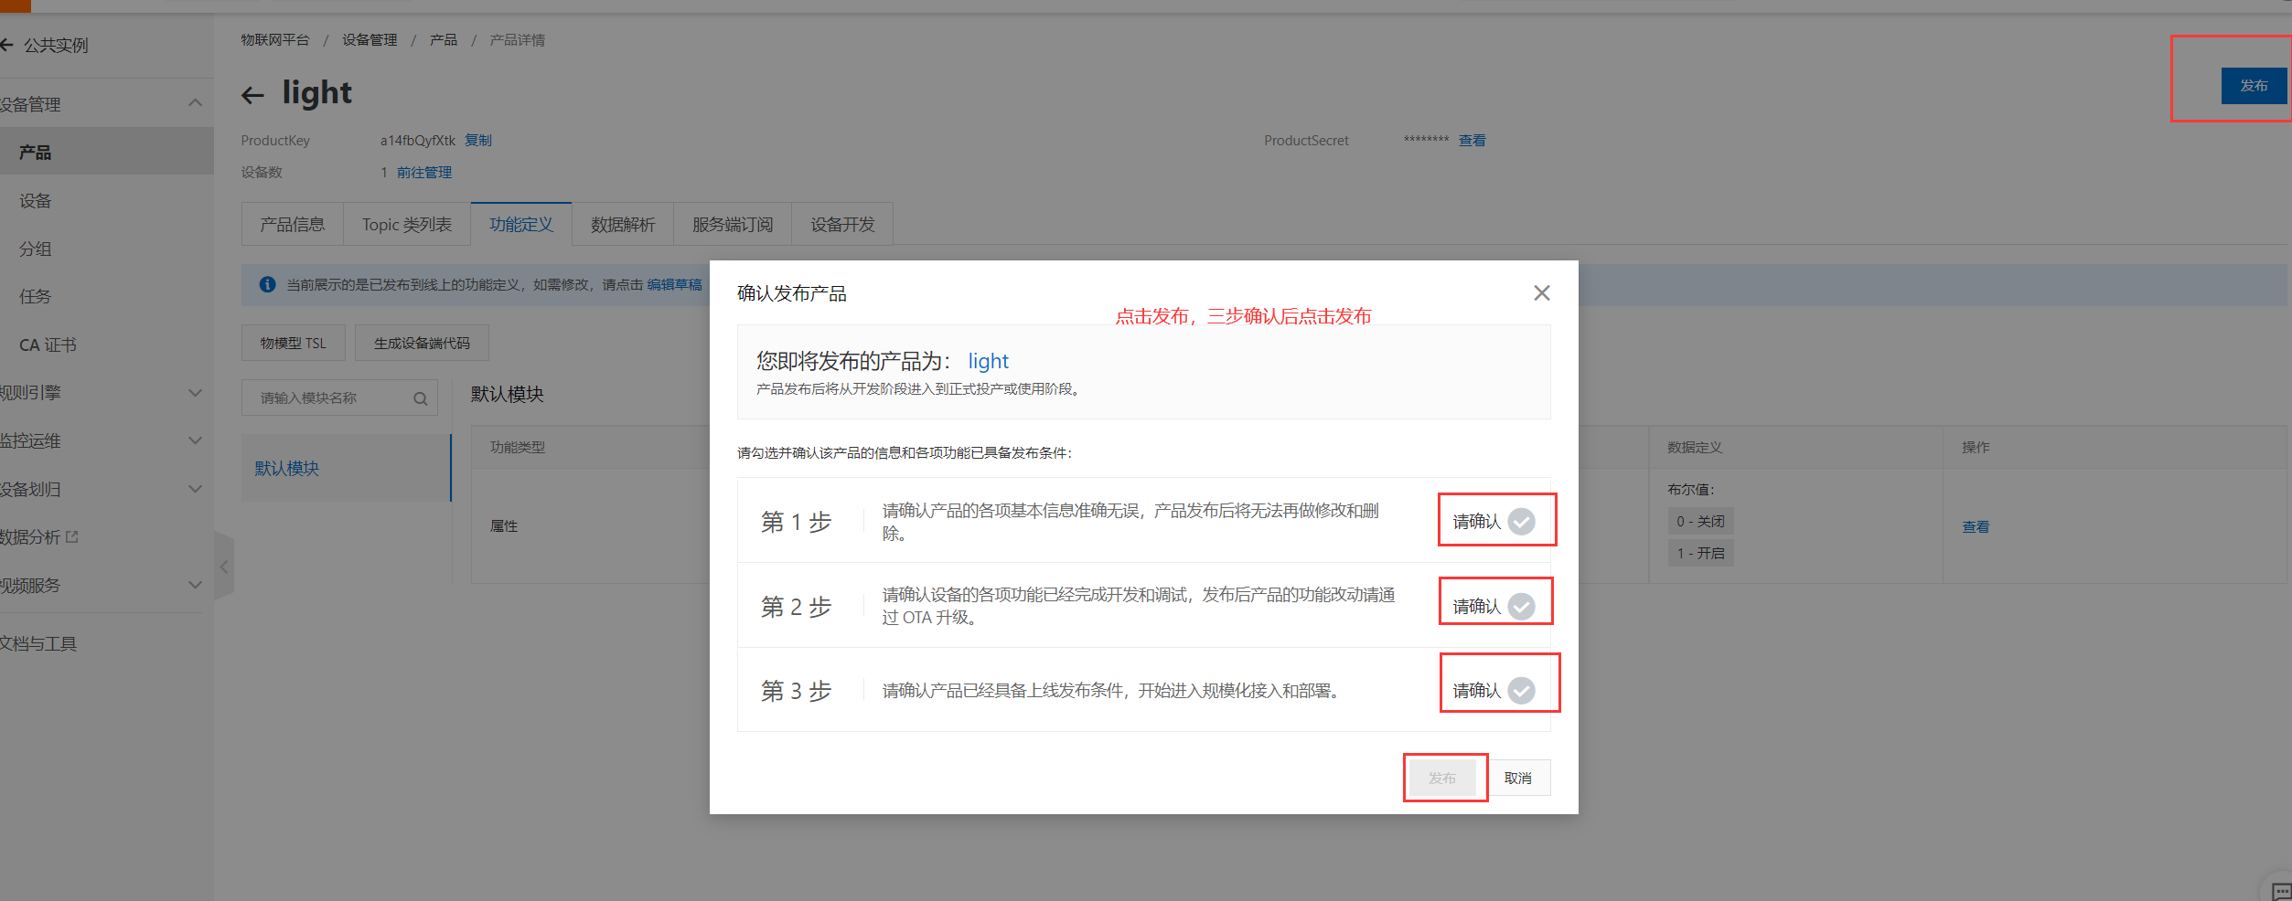
Task: Click the 发布 button in the dialog
Action: pos(1443,777)
